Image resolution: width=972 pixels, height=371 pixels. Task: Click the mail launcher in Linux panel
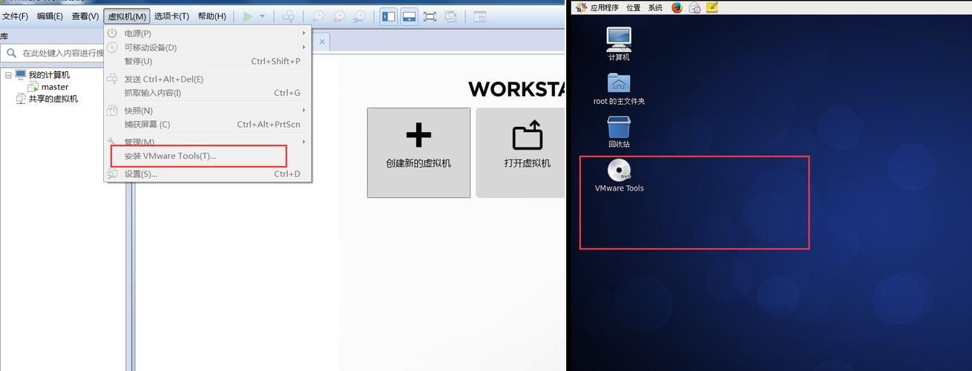pyautogui.click(x=694, y=7)
